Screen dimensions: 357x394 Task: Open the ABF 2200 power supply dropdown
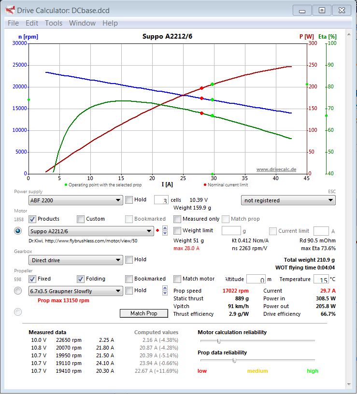[x=75, y=200]
